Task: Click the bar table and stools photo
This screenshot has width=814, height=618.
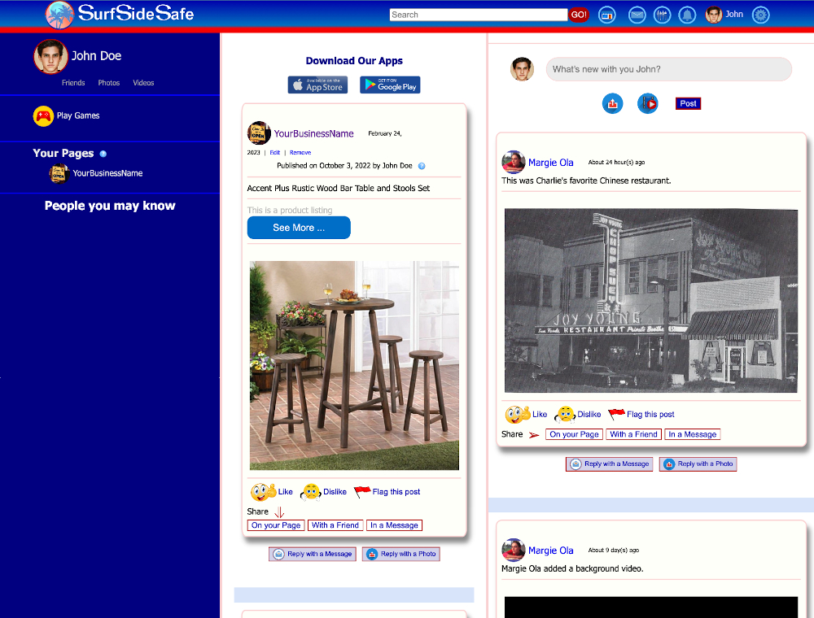Action: 354,365
